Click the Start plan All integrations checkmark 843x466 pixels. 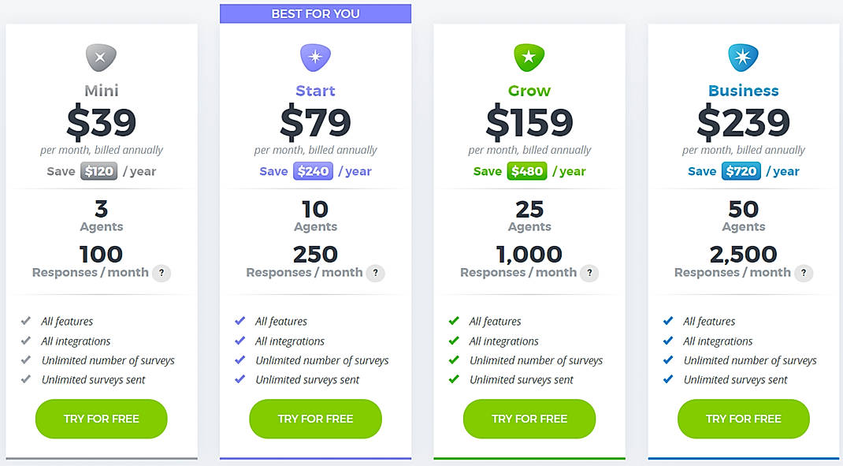240,341
